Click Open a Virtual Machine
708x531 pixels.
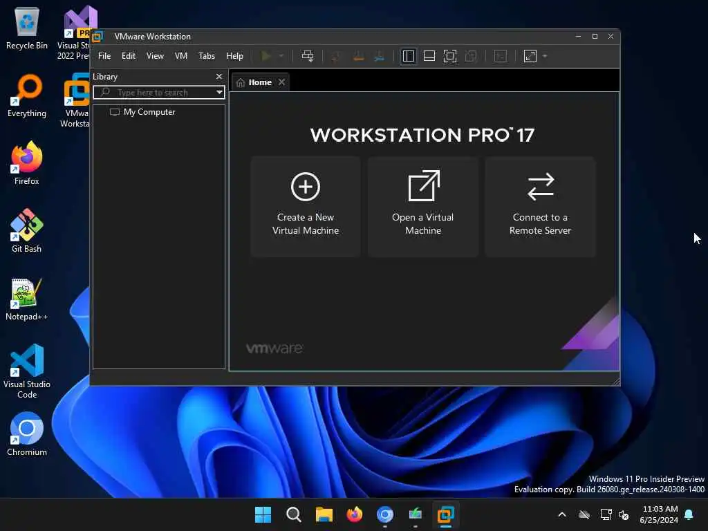[x=423, y=207]
